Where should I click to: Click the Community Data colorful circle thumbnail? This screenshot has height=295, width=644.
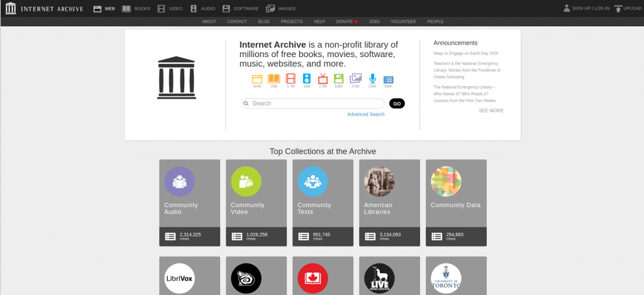tap(446, 181)
